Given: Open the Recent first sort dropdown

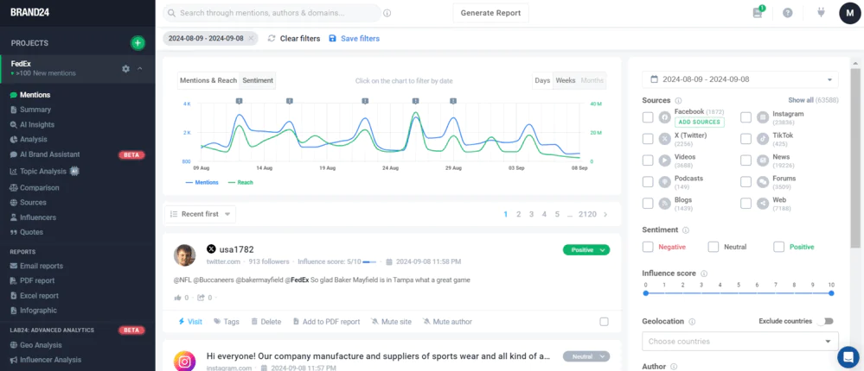Looking at the screenshot, I should pyautogui.click(x=199, y=214).
